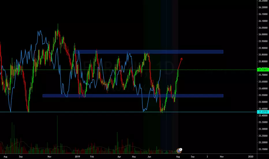The width and height of the screenshot is (269, 159).
Task: Select the upper blue resistance rectangle
Action: (149, 52)
